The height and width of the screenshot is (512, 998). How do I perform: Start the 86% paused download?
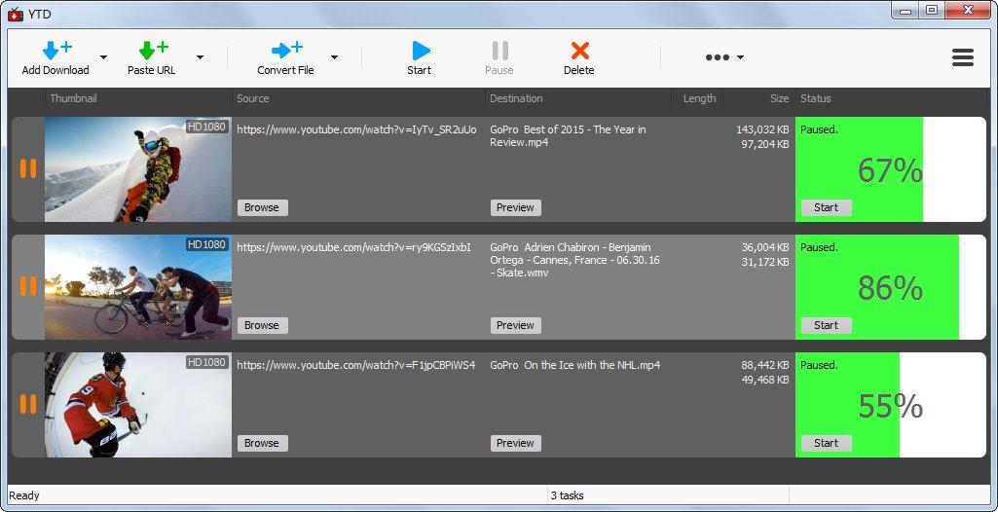click(827, 325)
